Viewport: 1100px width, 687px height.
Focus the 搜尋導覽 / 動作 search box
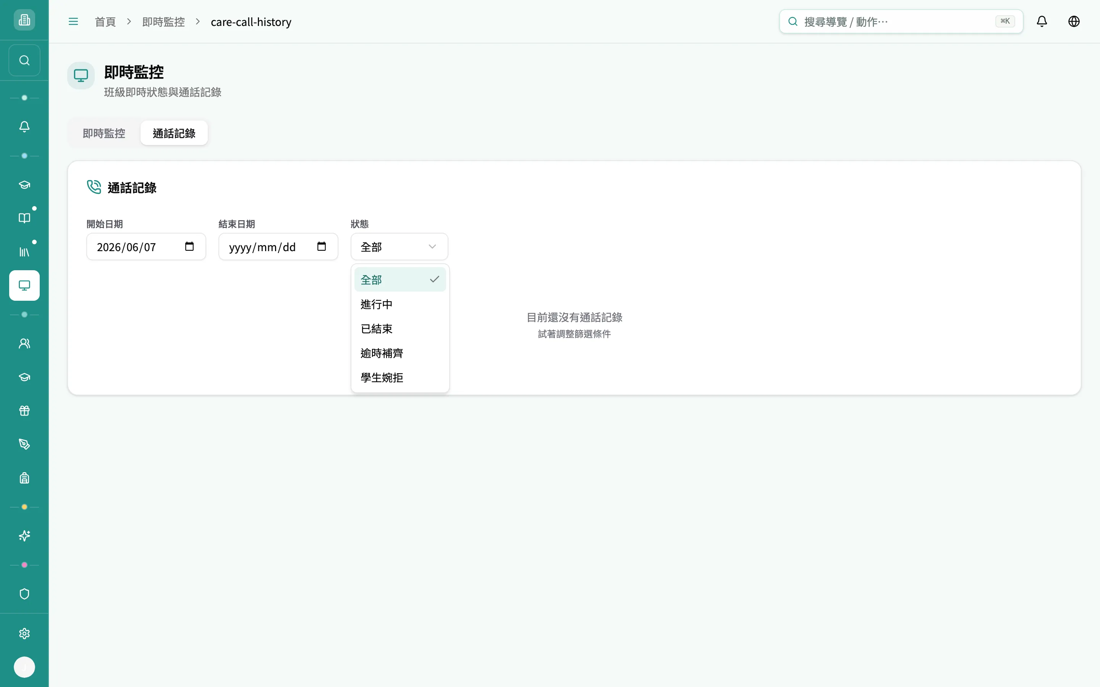[901, 21]
